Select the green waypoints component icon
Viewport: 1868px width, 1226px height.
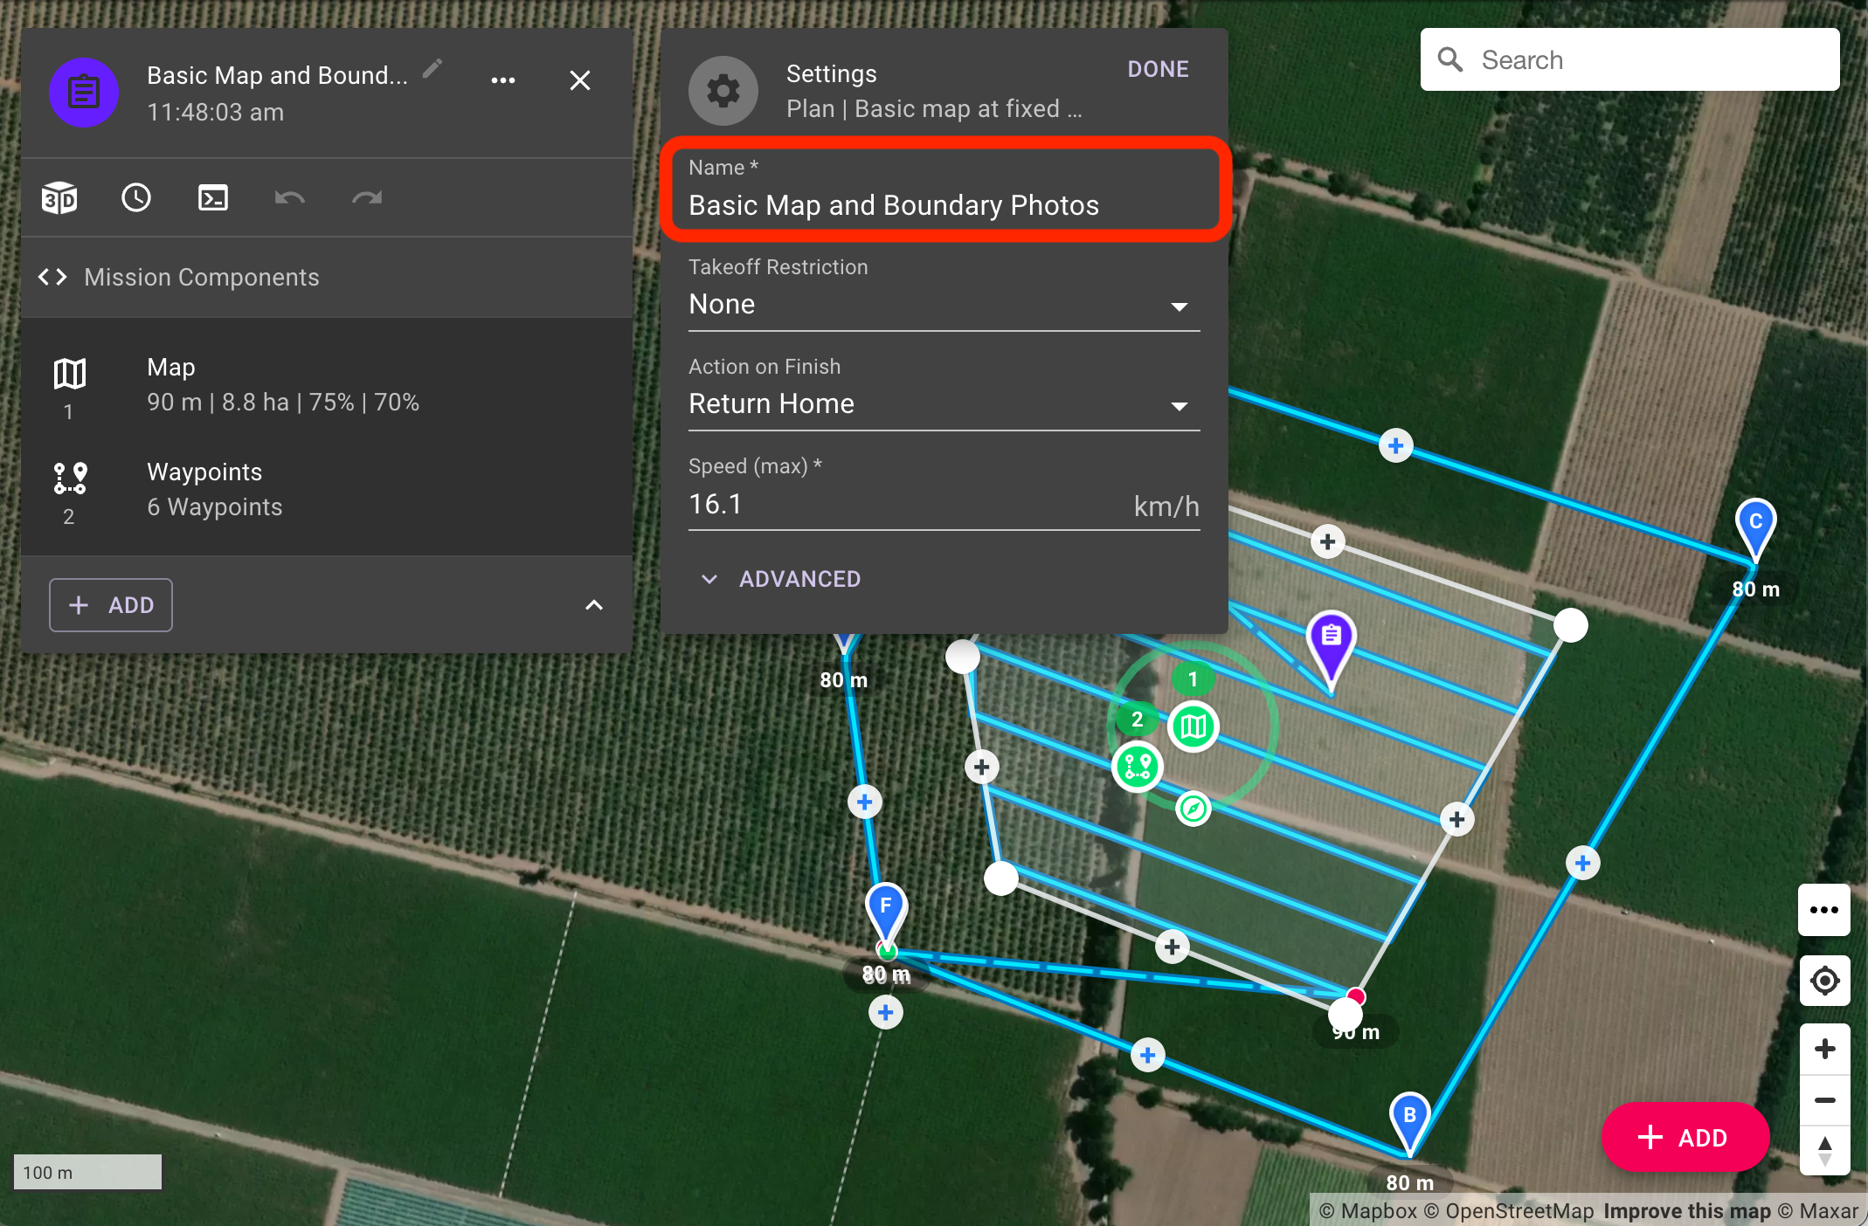click(x=1138, y=767)
